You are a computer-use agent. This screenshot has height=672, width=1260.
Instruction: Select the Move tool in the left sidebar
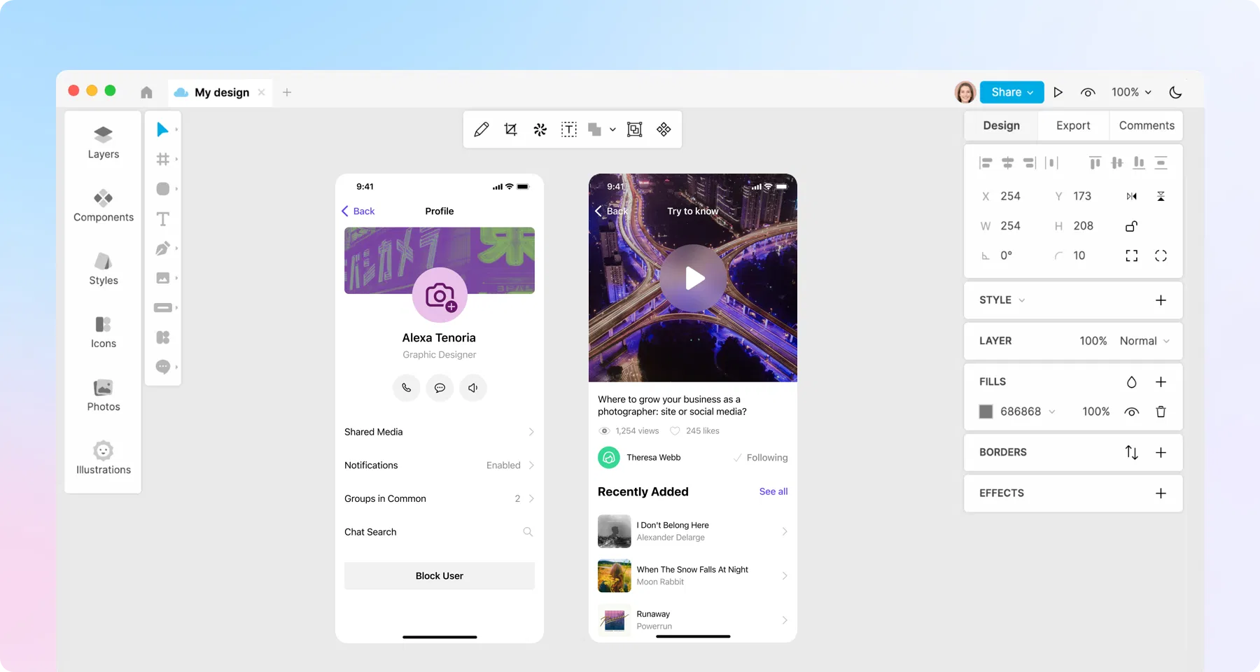pyautogui.click(x=163, y=129)
